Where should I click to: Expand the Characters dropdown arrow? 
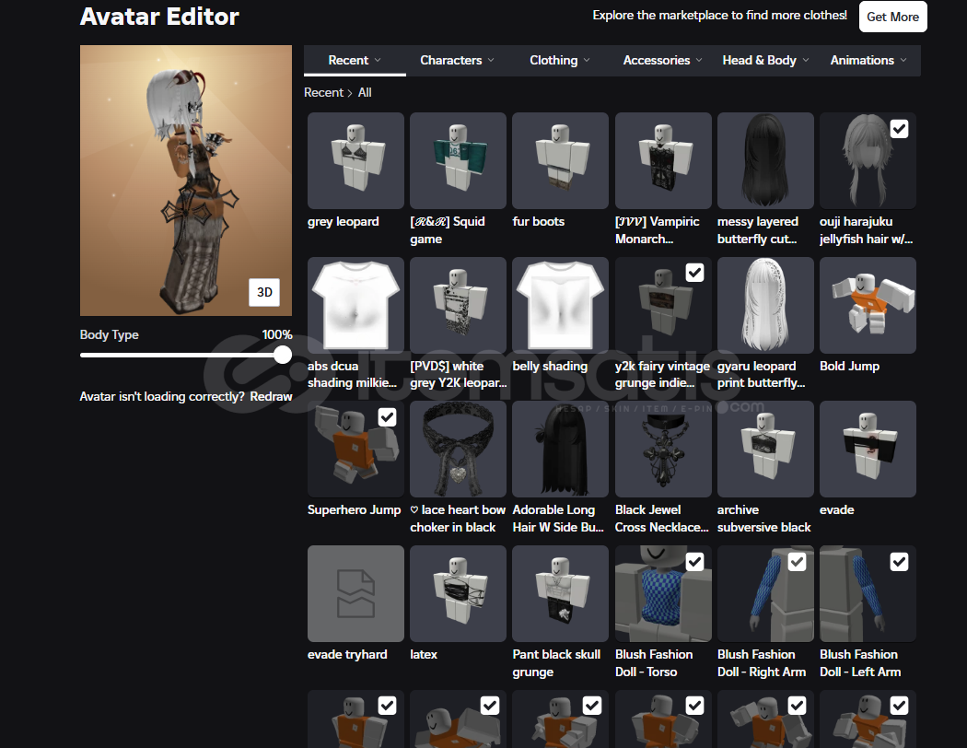coord(491,61)
